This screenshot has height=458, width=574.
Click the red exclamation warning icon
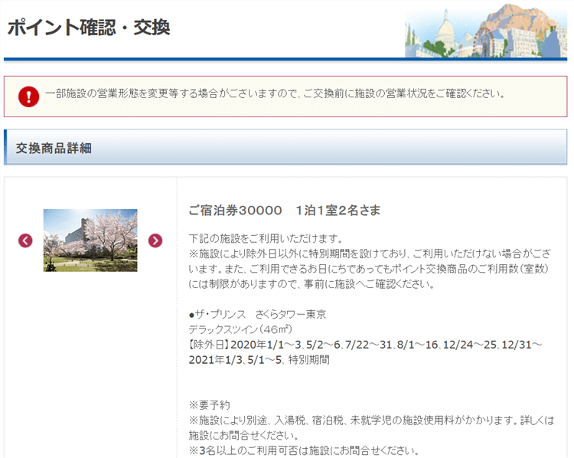pyautogui.click(x=29, y=96)
